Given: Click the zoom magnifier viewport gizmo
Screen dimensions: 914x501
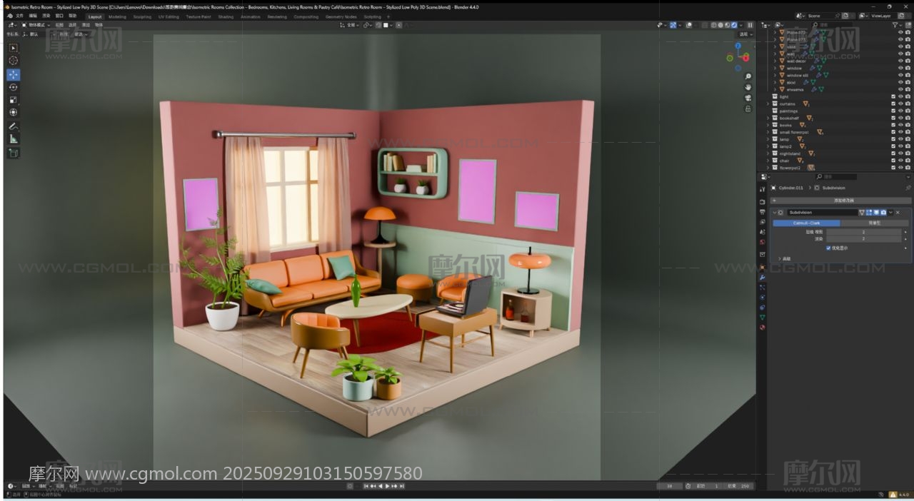Looking at the screenshot, I should pos(748,76).
